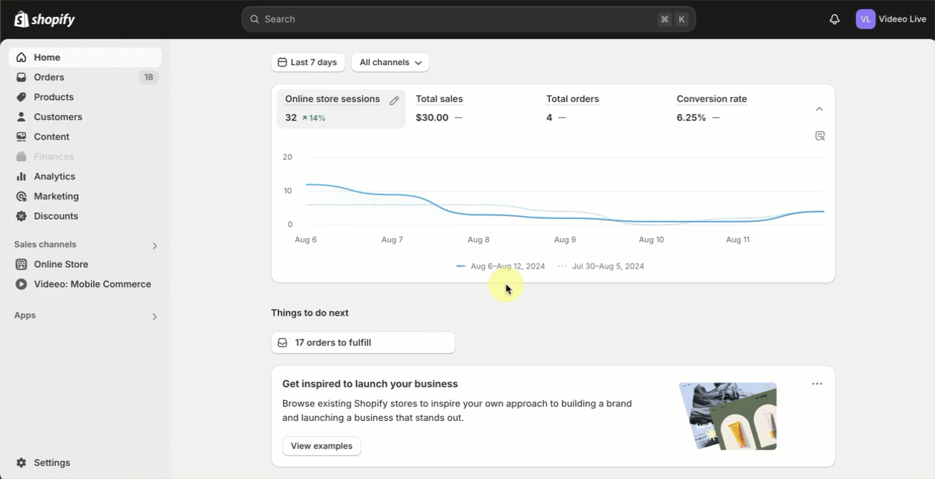Open Settings from the sidebar
Viewport: 935px width, 479px height.
[x=52, y=463]
